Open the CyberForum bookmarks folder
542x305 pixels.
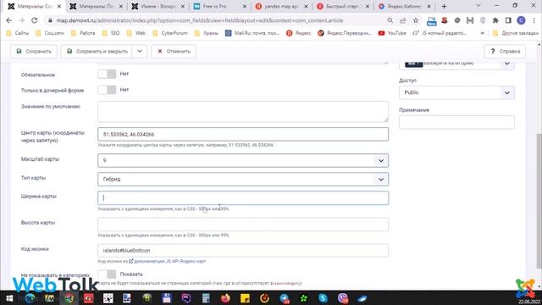click(170, 33)
